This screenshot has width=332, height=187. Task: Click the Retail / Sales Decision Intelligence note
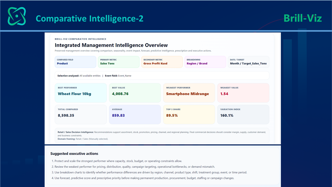(162, 134)
